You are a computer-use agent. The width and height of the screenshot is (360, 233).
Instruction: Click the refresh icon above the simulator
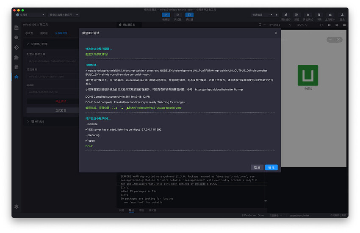(322, 25)
